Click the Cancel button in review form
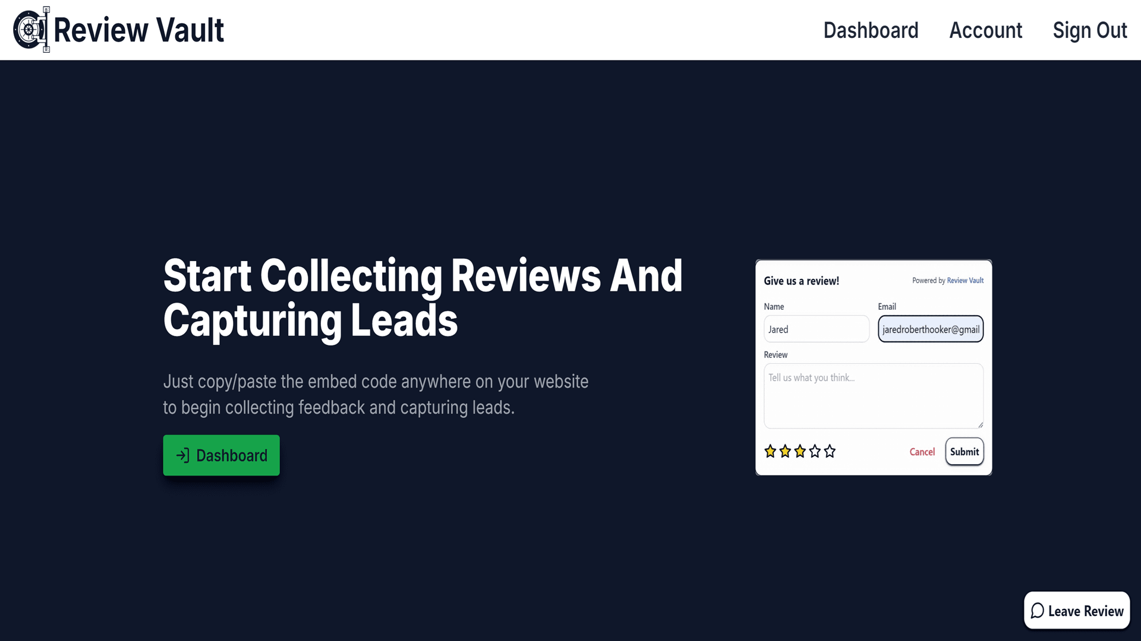1141x641 pixels. tap(922, 452)
